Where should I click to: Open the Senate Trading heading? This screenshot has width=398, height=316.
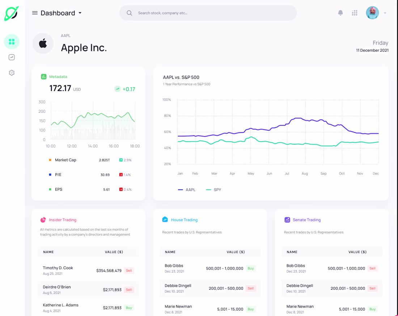coord(306,220)
